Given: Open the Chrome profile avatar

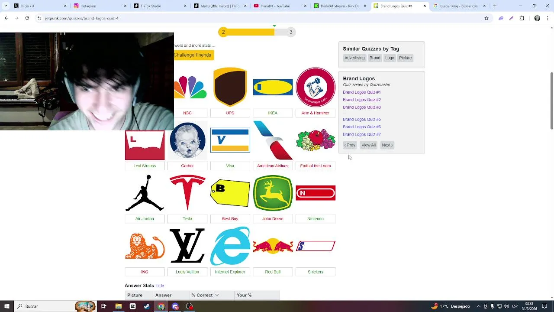Looking at the screenshot, I should point(537,18).
